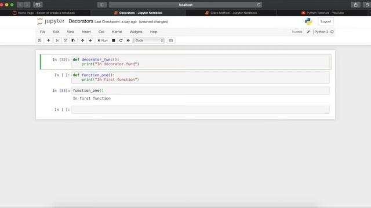The width and height of the screenshot is (371, 208).
Task: Click the Jupyter logo
Action: click(x=51, y=21)
